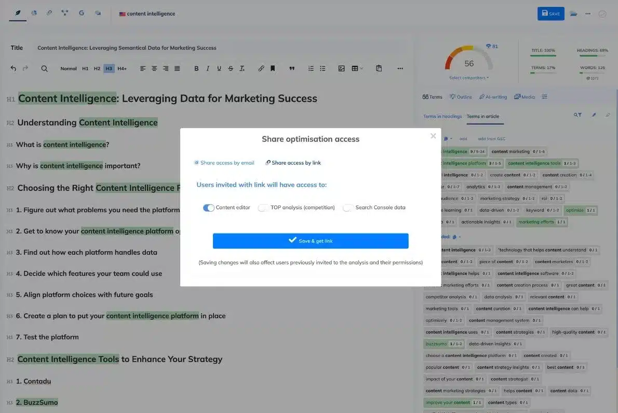Open the chat bubbles icon tab
Image resolution: width=618 pixels, height=413 pixels.
[98, 13]
